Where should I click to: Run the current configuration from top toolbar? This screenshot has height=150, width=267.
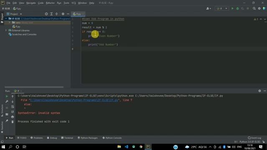point(232,8)
